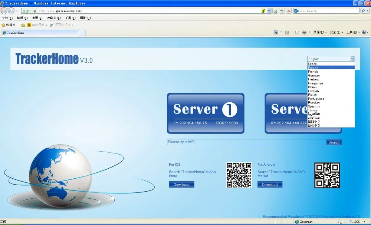Image resolution: width=371 pixels, height=225 pixels.
Task: Open the 工具(T) Tools menu in menu bar
Action: click(70, 18)
